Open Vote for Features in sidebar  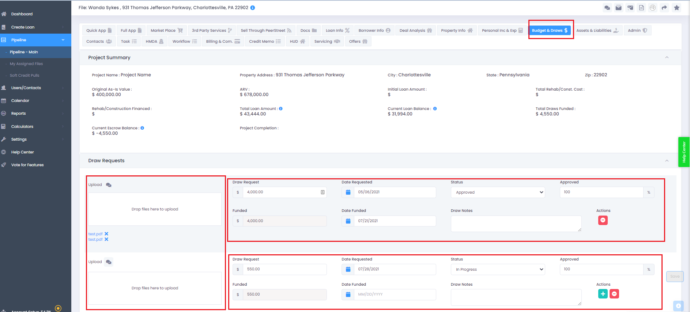[x=27, y=165]
